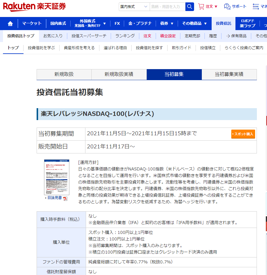Click the ファンドの管理費用 row label
Viewport: 267px width, 275px height.
tap(61, 262)
